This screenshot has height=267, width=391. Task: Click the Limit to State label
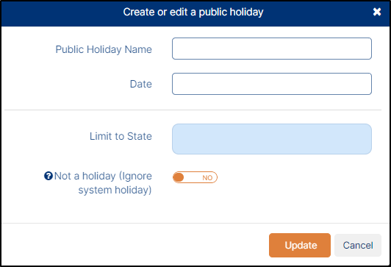pyautogui.click(x=121, y=136)
